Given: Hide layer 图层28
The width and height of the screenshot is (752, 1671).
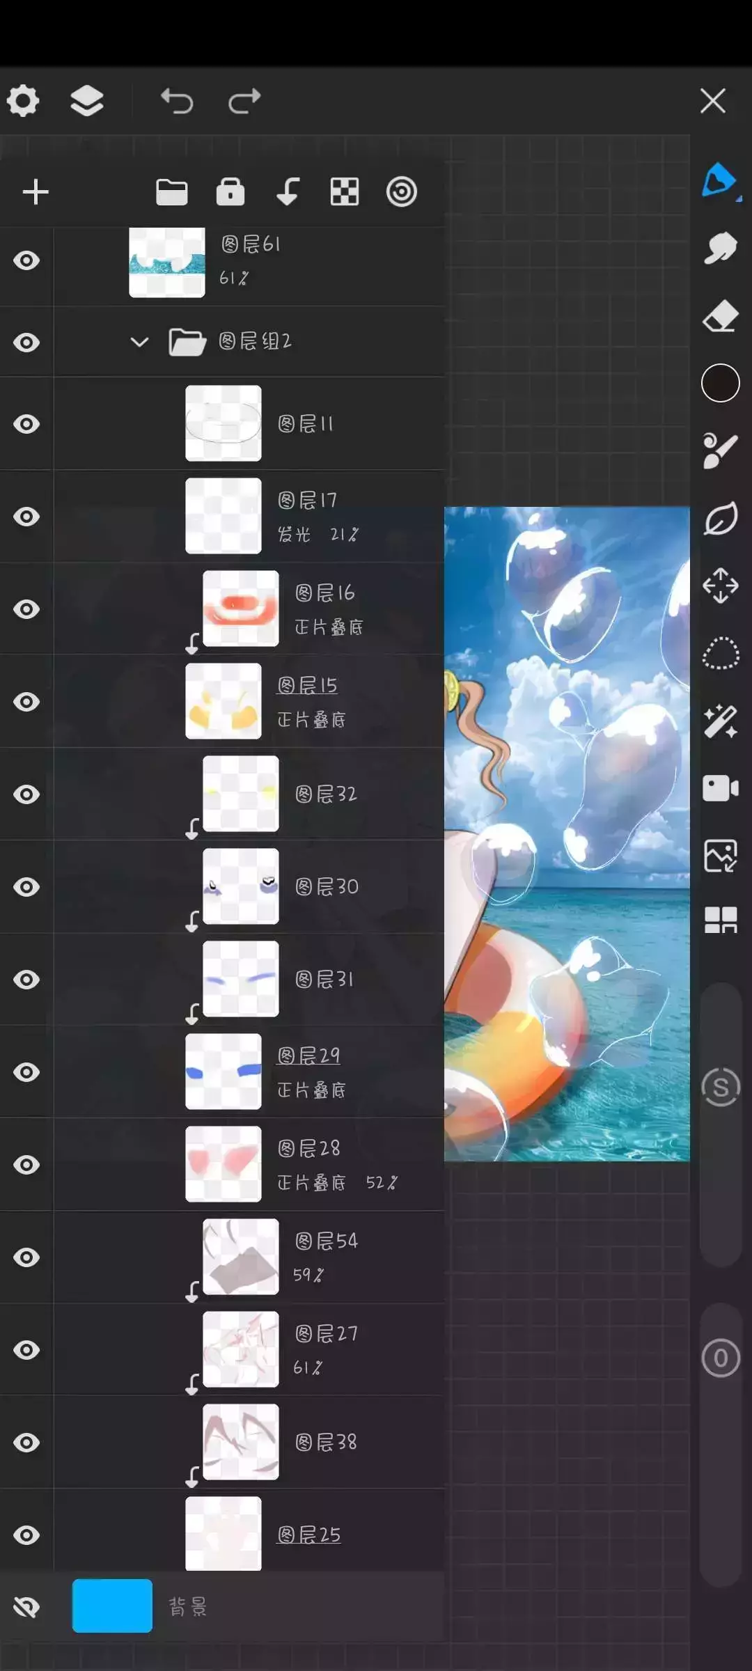Looking at the screenshot, I should click(x=26, y=1165).
